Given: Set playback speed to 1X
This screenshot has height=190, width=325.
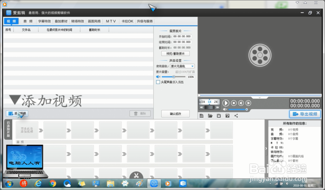Looking at the screenshot, I should (x=210, y=102).
